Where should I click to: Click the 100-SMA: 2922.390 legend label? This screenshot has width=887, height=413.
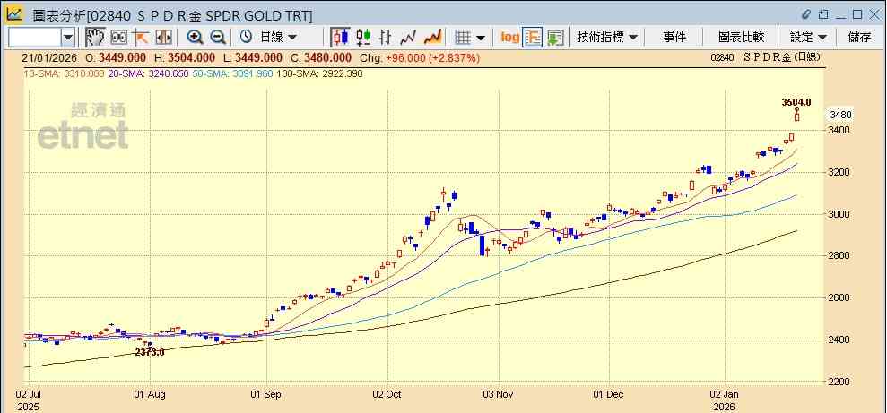[319, 74]
